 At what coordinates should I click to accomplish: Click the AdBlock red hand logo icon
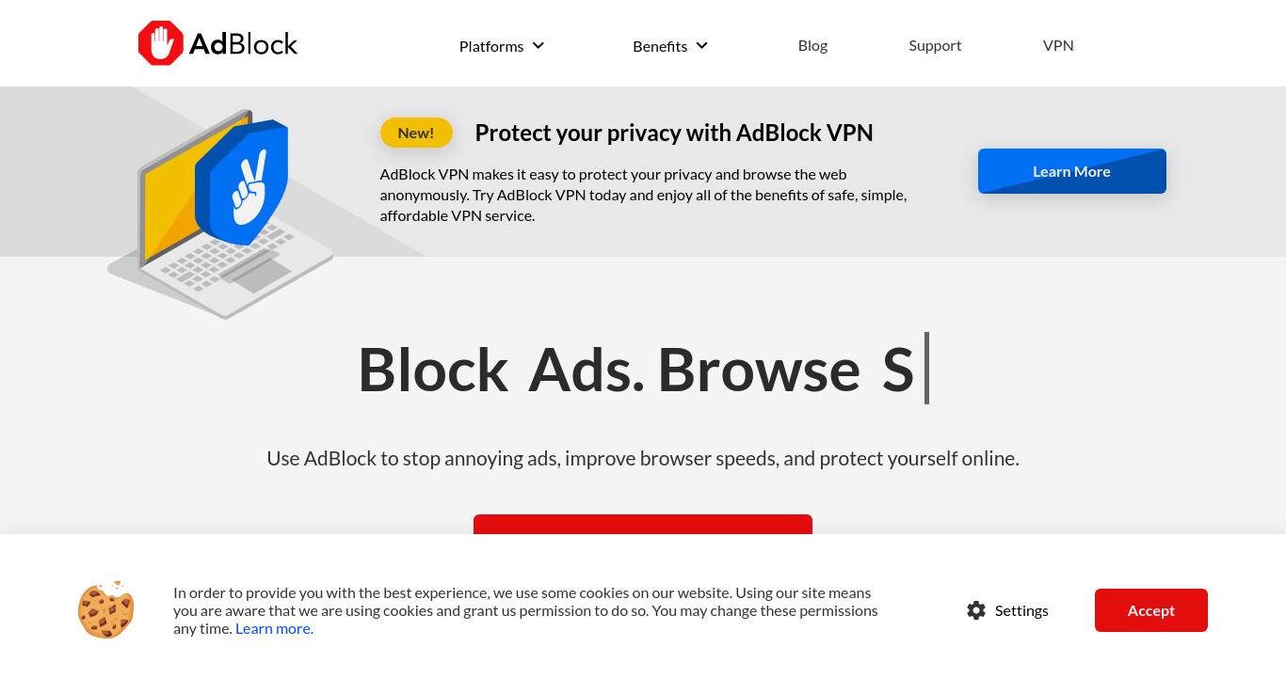tap(161, 43)
